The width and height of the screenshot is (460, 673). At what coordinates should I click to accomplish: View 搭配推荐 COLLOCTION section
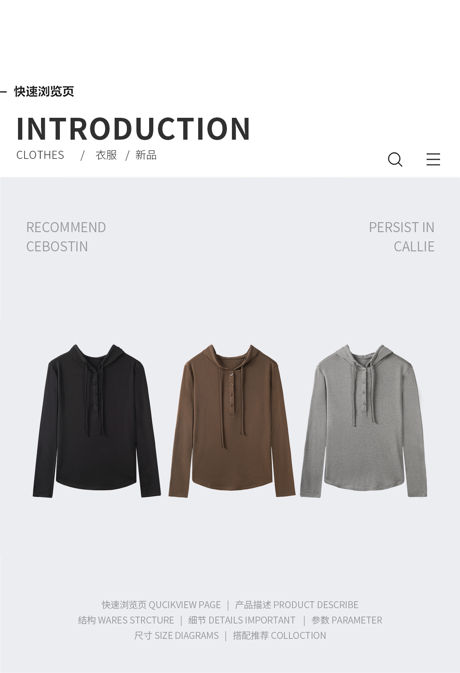[x=279, y=636]
